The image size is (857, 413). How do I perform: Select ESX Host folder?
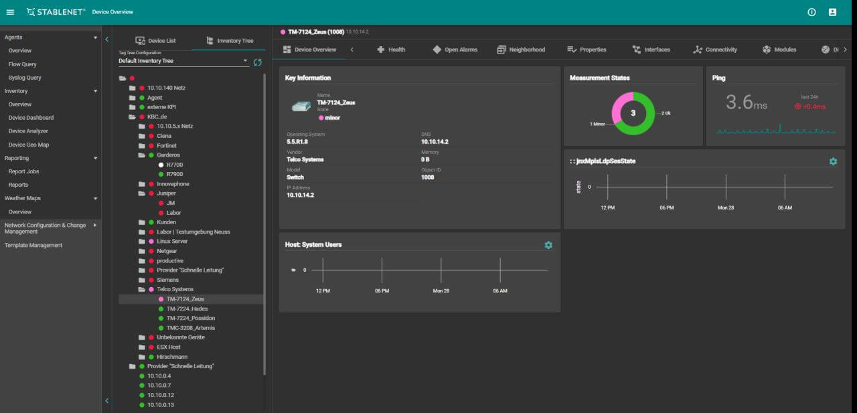tap(168, 347)
